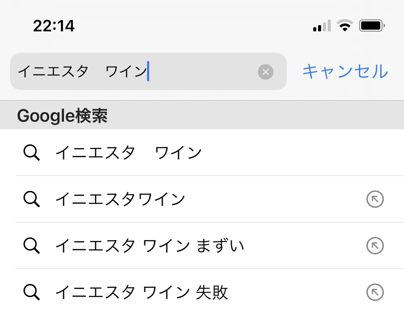This screenshot has width=404, height=313.
Task: Fill search with 失敗 suggestion arrow icon
Action: point(375,292)
